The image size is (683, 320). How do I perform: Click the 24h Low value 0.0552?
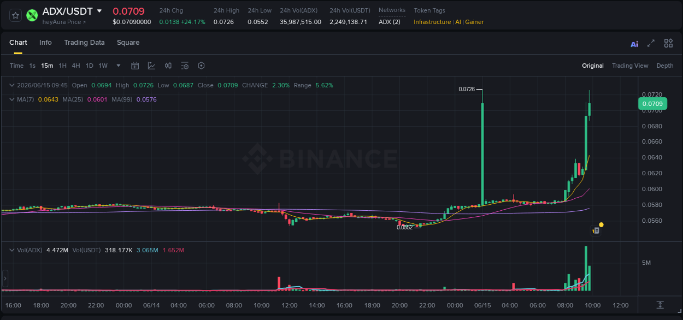(257, 22)
